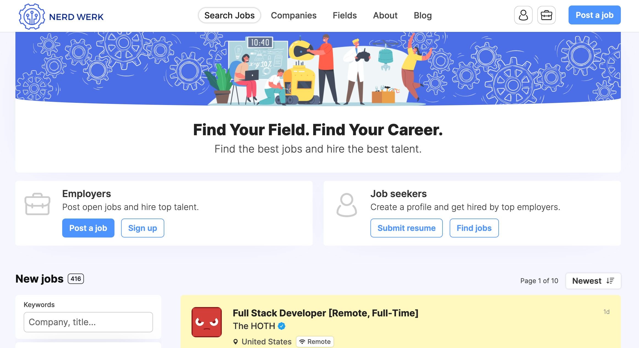The height and width of the screenshot is (348, 639).
Task: Click the Submit resume link
Action: point(406,228)
